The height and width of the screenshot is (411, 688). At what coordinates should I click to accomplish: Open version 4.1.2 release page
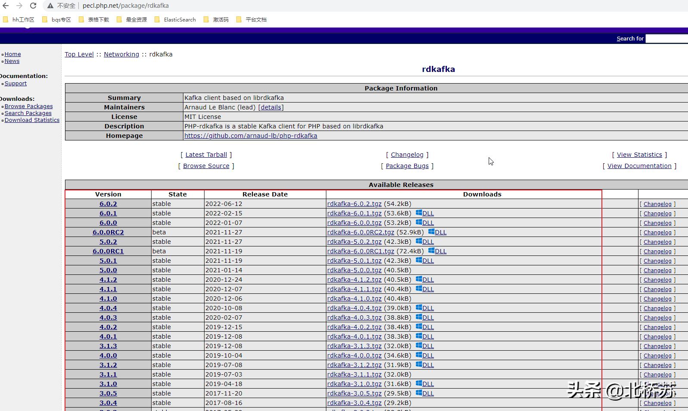coord(108,280)
